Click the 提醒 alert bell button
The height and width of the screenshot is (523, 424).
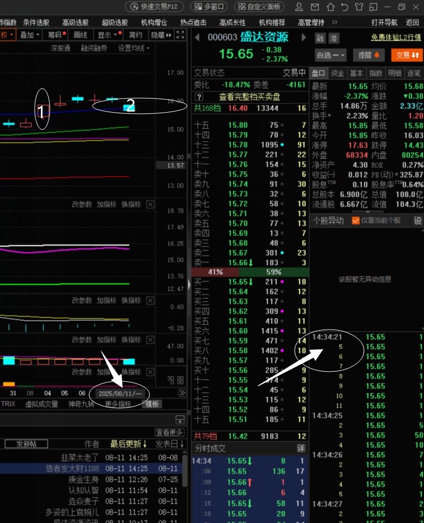[369, 55]
